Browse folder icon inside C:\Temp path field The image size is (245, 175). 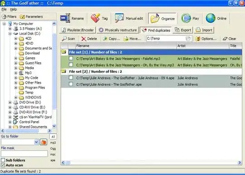click(188, 39)
